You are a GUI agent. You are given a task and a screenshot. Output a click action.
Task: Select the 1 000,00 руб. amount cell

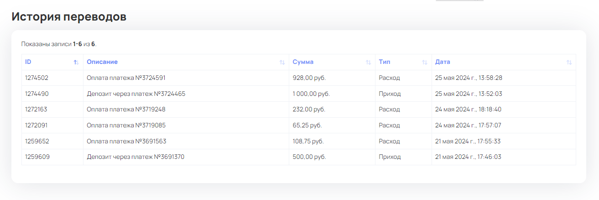pyautogui.click(x=311, y=94)
